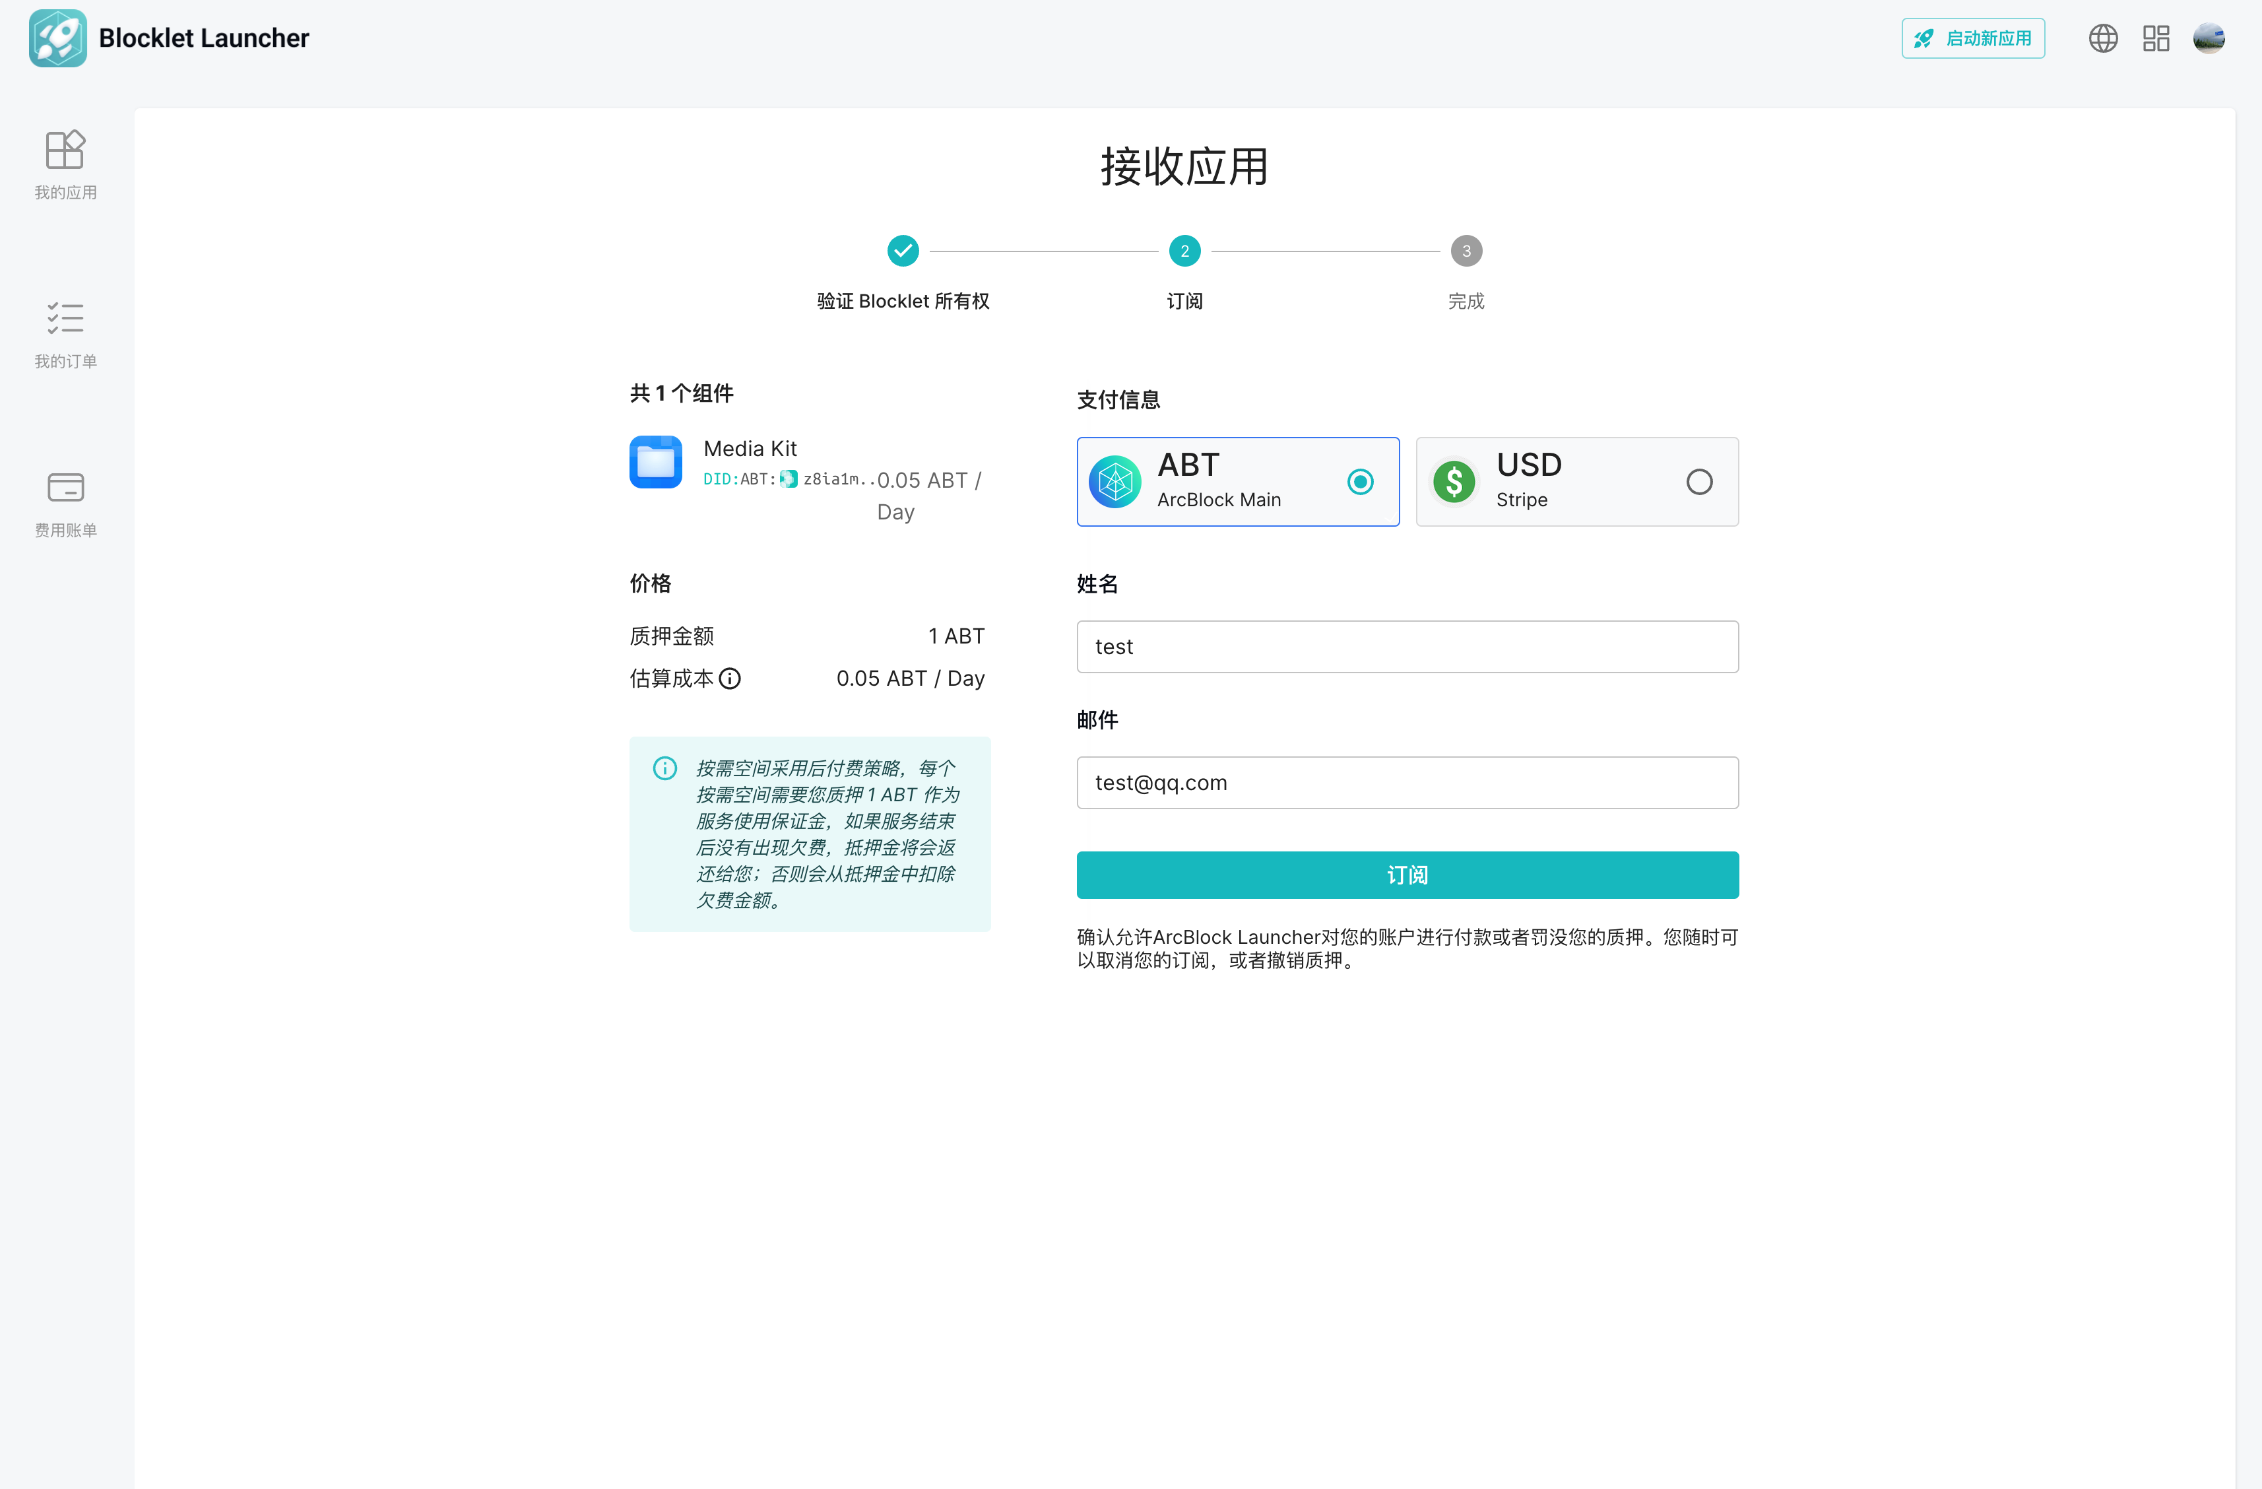Click the ABT ArcBlock token logo
Viewport: 2262px width, 1489px height.
pyautogui.click(x=1115, y=482)
